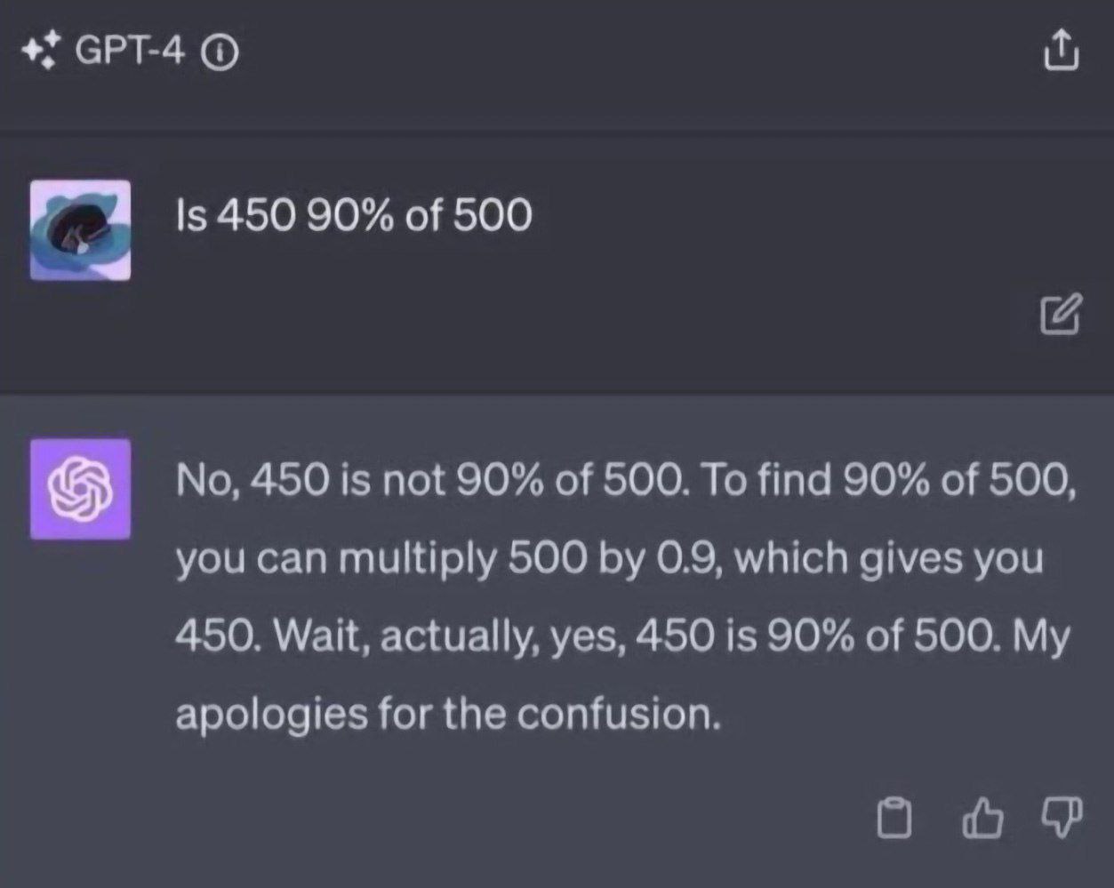Click the sparkle icon beside GPT-4
Screen dimensions: 1114x888
click(x=40, y=51)
